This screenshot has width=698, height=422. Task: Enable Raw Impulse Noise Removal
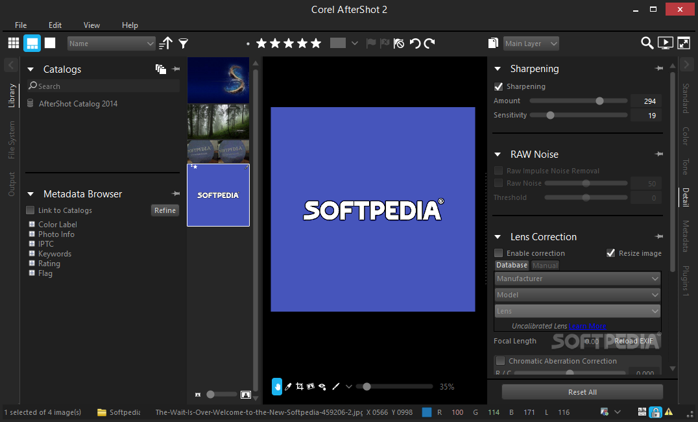pyautogui.click(x=499, y=171)
